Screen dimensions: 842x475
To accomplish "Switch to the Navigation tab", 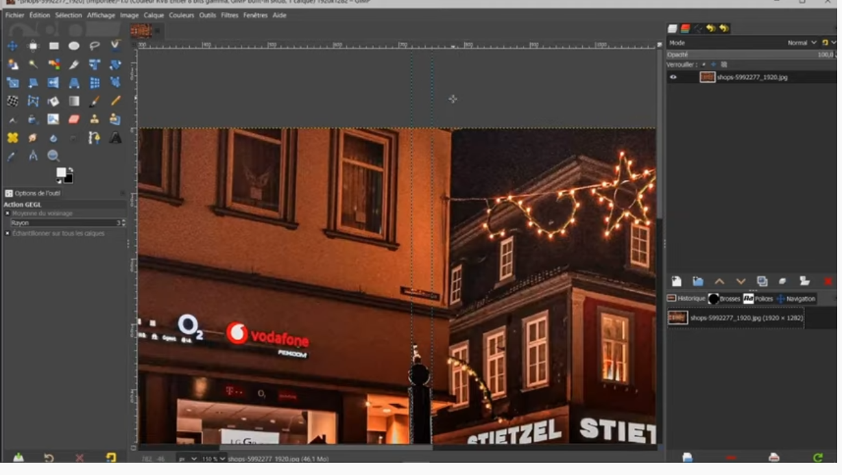I will pos(796,299).
